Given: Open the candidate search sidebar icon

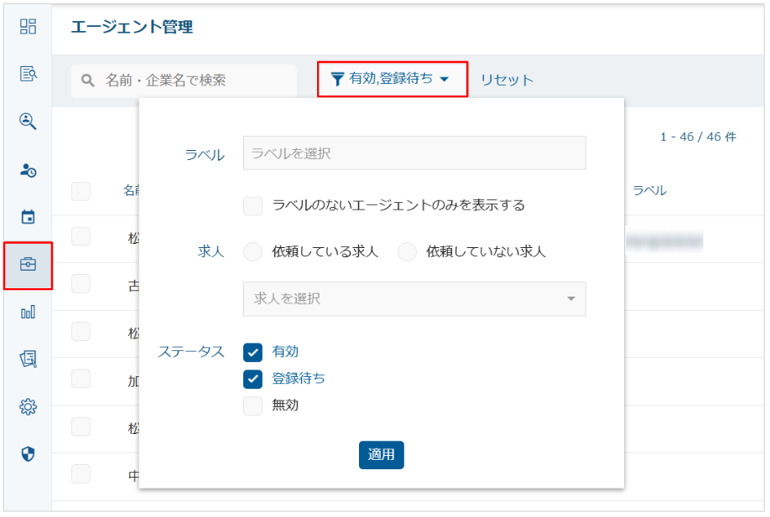Looking at the screenshot, I should pyautogui.click(x=28, y=121).
